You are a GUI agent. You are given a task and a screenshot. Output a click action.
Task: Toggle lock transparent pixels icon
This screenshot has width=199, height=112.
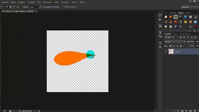pos(171,46)
